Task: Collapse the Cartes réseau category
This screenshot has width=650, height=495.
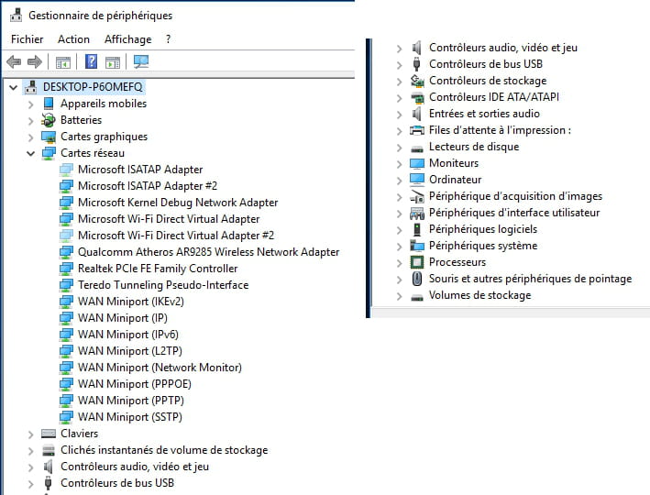Action: (30, 153)
